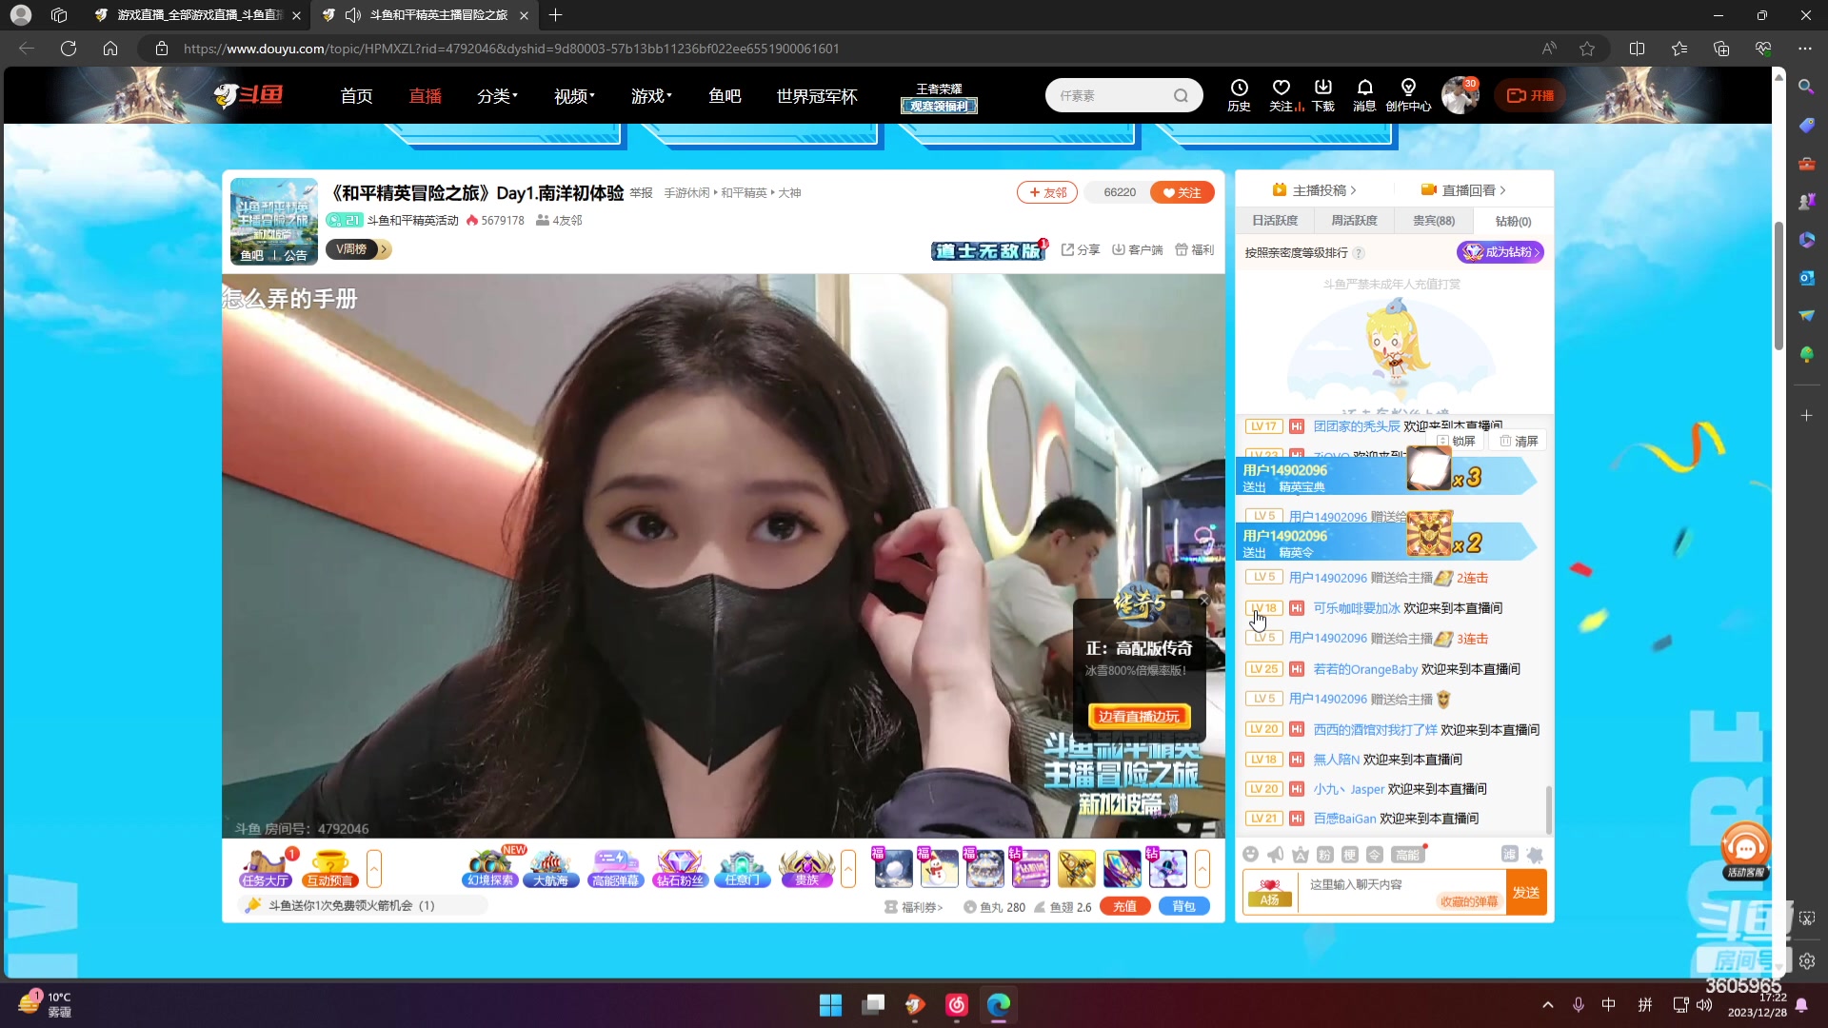Expand 直播回看 section
The height and width of the screenshot is (1028, 1828).
click(x=1463, y=189)
